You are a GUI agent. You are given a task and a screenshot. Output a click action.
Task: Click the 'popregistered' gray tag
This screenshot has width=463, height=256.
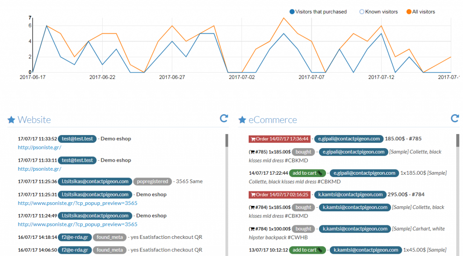point(152,182)
